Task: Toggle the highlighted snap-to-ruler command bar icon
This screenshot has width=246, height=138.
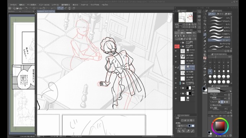Action: (59, 8)
